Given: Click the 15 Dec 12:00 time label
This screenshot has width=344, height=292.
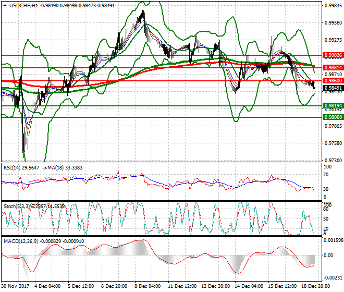Looking at the screenshot, I should [282, 286].
